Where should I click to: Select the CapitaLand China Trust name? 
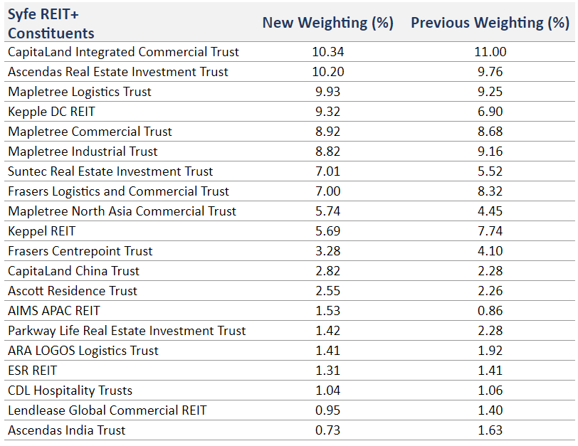73,271
